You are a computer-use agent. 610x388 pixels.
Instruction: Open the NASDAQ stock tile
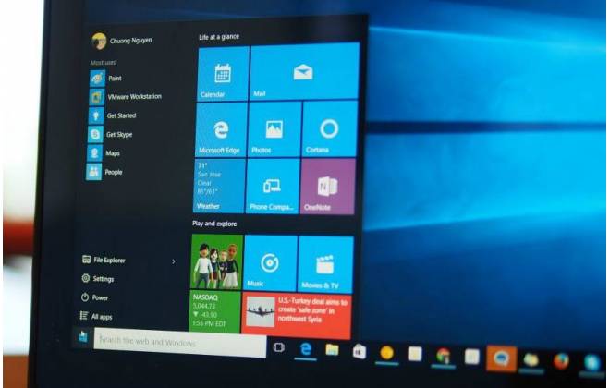(216, 315)
